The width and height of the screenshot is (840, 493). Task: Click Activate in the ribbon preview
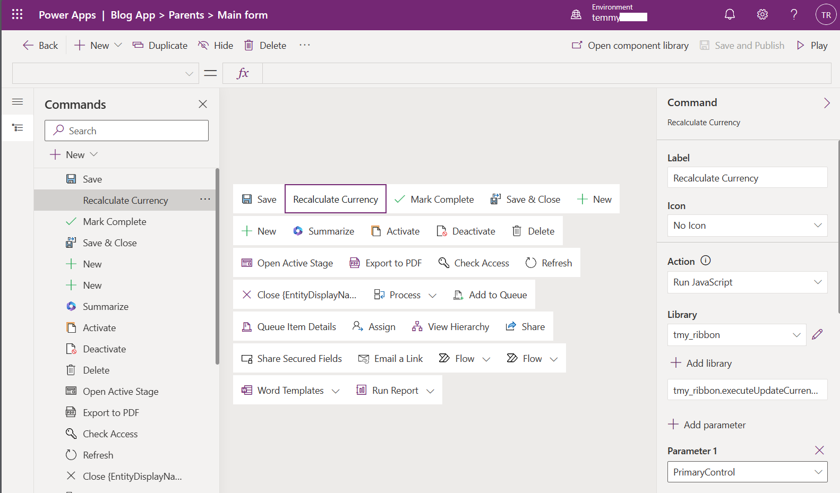(x=396, y=231)
